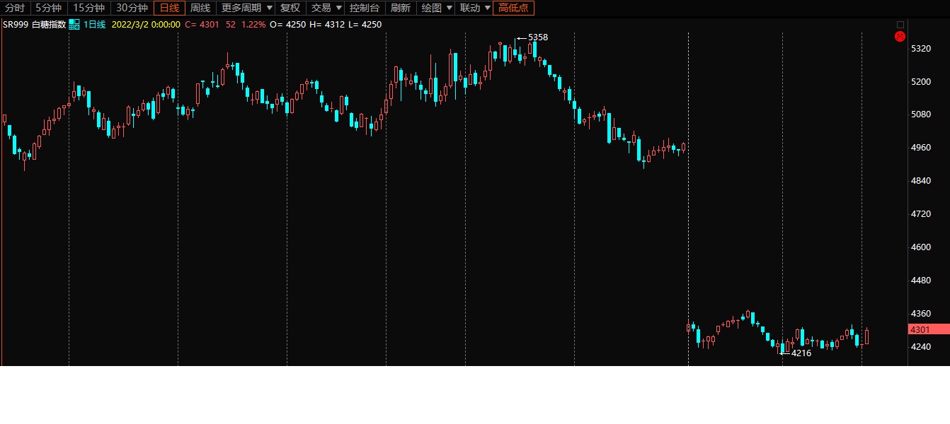Switch to the 日线 daily chart period

[169, 8]
